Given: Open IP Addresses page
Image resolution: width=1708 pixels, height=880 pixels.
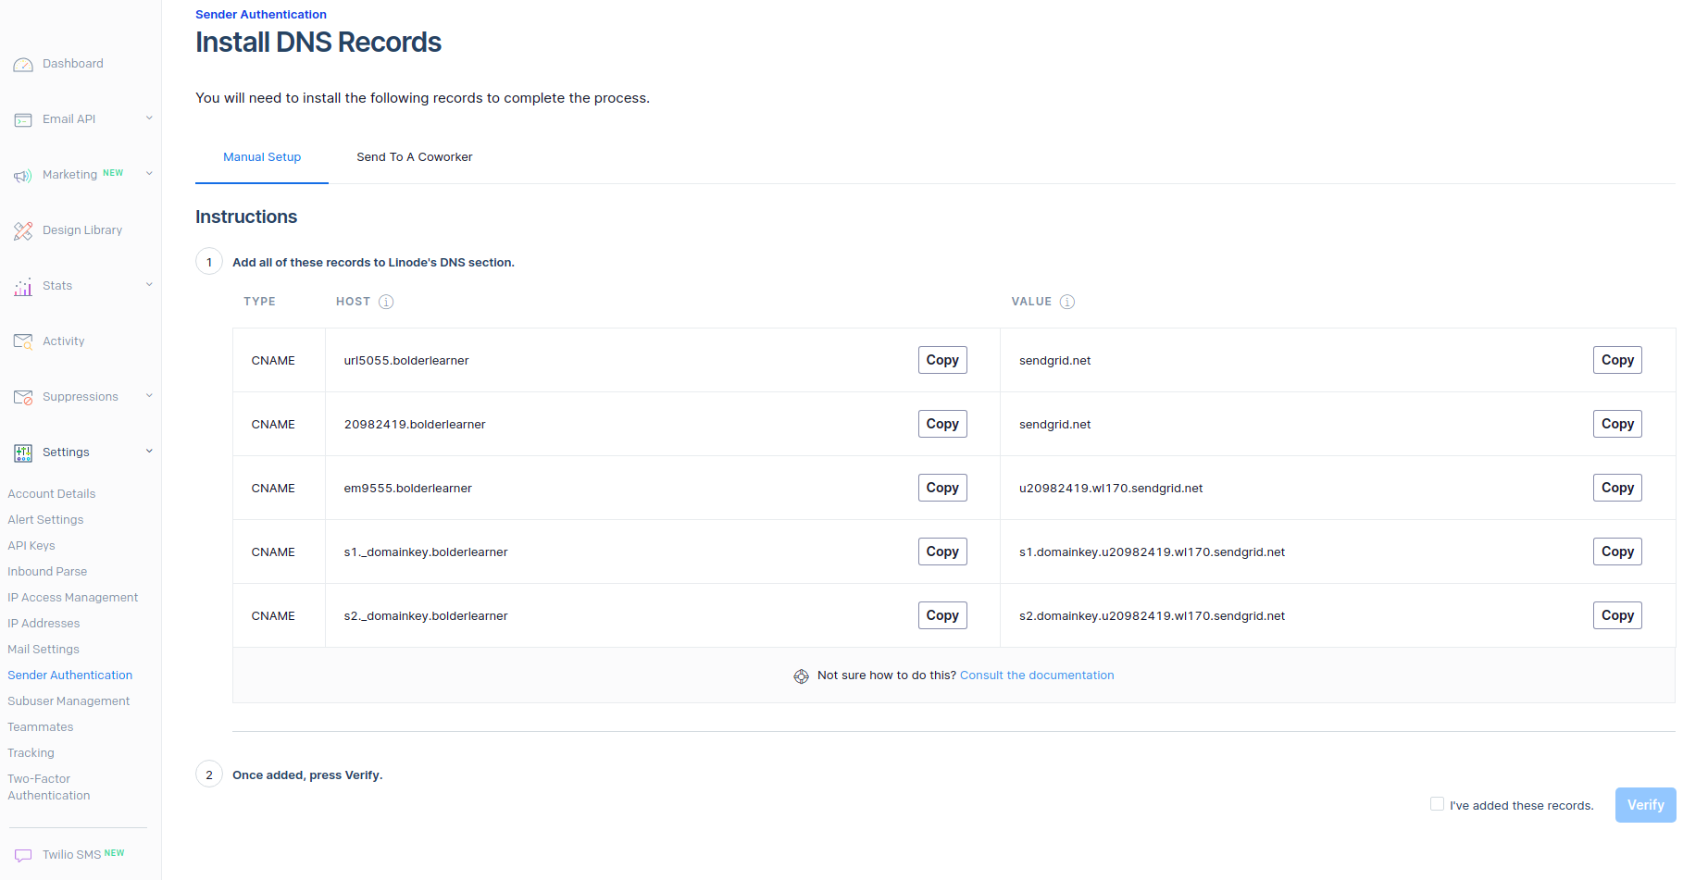Looking at the screenshot, I should pyautogui.click(x=44, y=624).
